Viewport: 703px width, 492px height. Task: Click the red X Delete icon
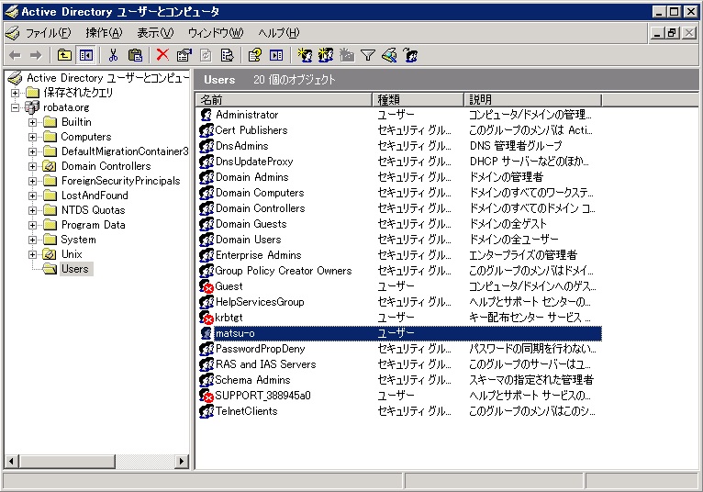(x=162, y=55)
